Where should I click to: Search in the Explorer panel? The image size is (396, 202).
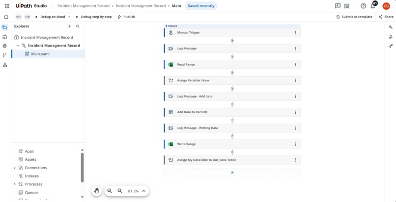pos(78,26)
